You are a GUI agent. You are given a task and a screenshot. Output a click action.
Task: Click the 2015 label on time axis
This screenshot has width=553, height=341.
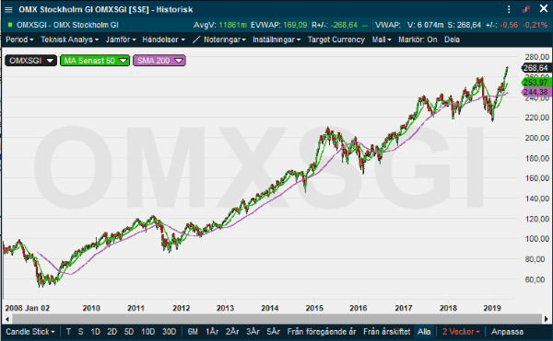point(314,308)
